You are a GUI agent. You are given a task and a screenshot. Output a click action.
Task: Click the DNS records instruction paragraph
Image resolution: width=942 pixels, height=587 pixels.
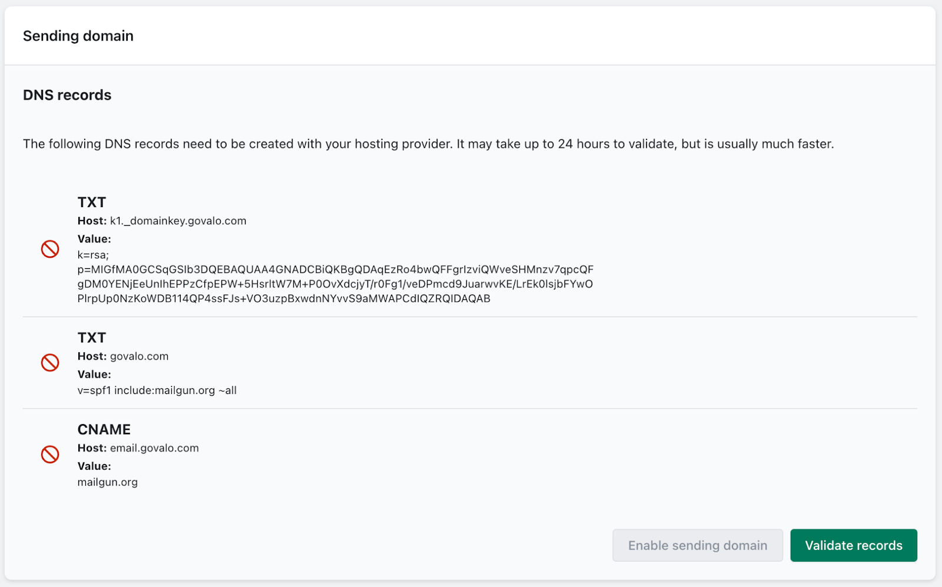point(428,144)
